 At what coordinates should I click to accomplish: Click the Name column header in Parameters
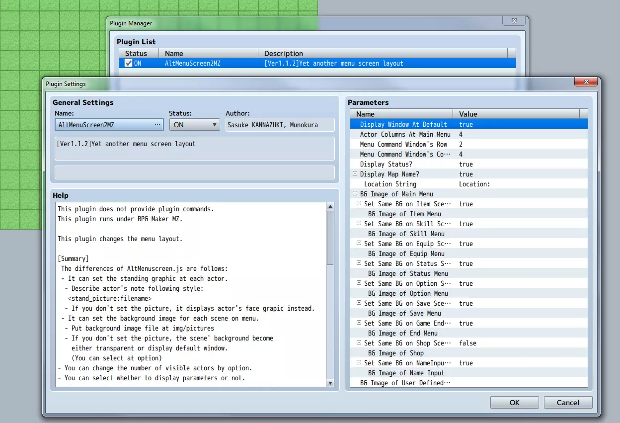[401, 114]
